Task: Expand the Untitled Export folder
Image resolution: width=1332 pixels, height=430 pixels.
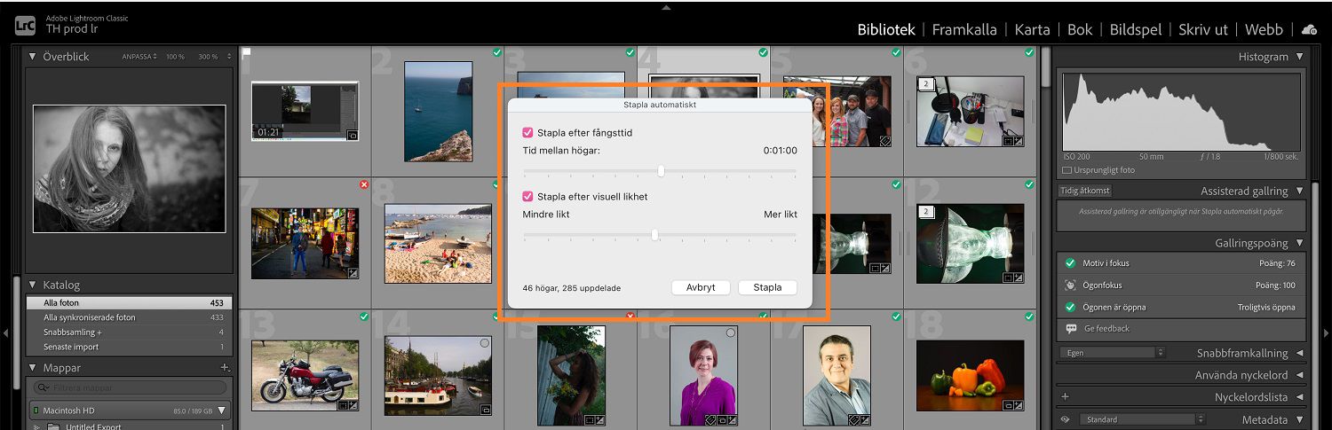Action: point(37,426)
